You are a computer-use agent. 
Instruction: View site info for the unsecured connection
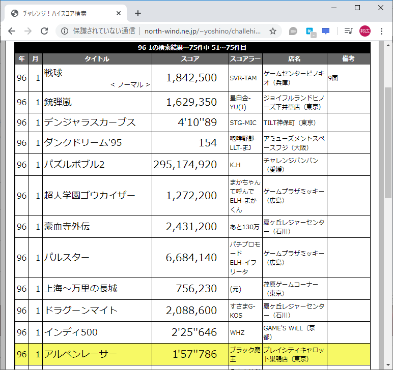point(65,31)
